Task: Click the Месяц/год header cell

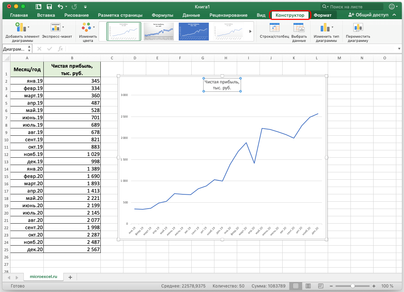Action: (x=27, y=69)
